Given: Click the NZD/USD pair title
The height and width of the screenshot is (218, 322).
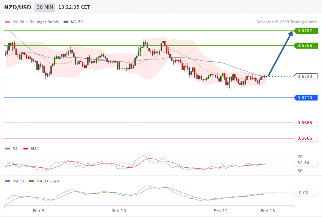Looking at the screenshot, I should pyautogui.click(x=18, y=8).
